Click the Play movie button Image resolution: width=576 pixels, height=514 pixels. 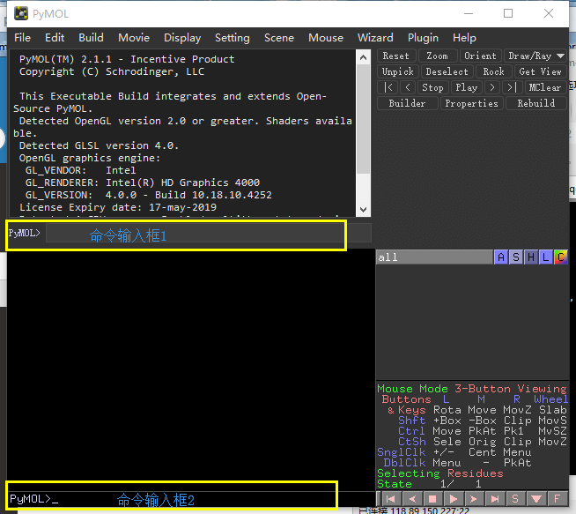tap(467, 87)
